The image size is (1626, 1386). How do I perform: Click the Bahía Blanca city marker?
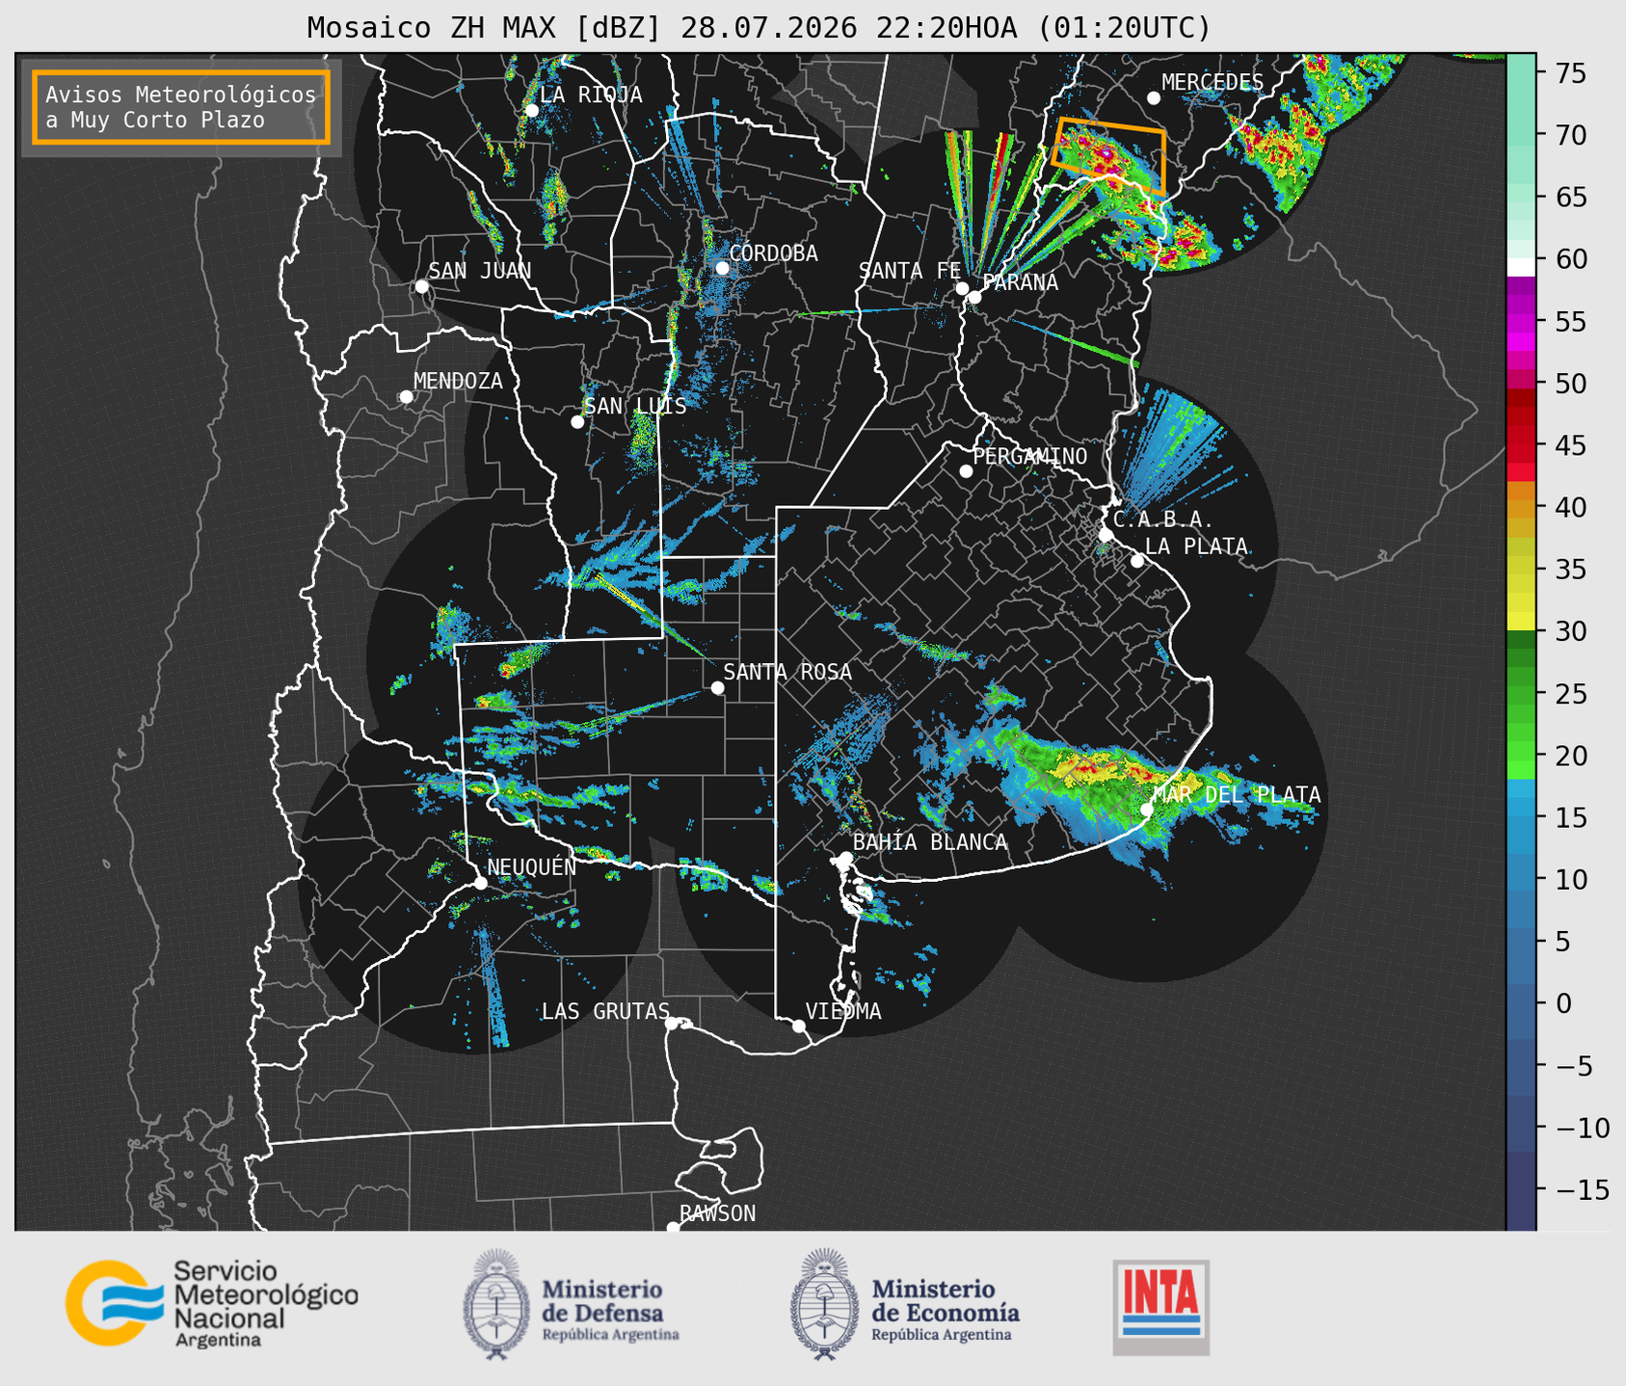pyautogui.click(x=845, y=858)
